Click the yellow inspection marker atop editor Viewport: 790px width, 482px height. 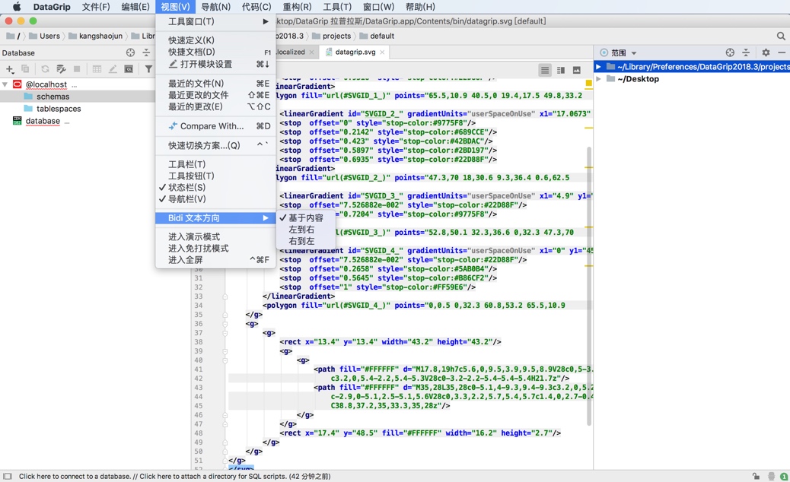point(588,83)
